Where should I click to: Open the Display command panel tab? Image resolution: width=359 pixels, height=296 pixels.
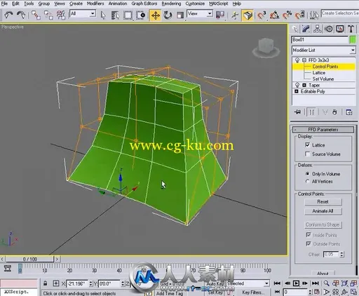pyautogui.click(x=340, y=29)
